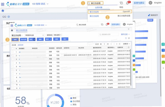
Task: Open 100 智擎-测试 dropdown in main window
Action: (40, 4)
